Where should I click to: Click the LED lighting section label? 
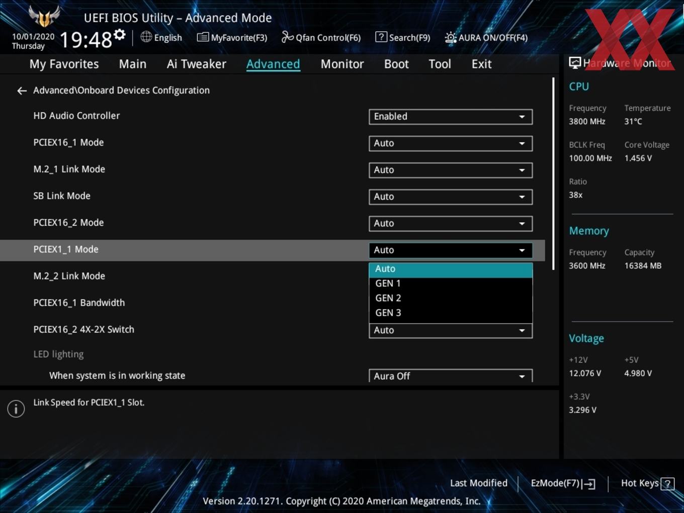click(x=58, y=354)
